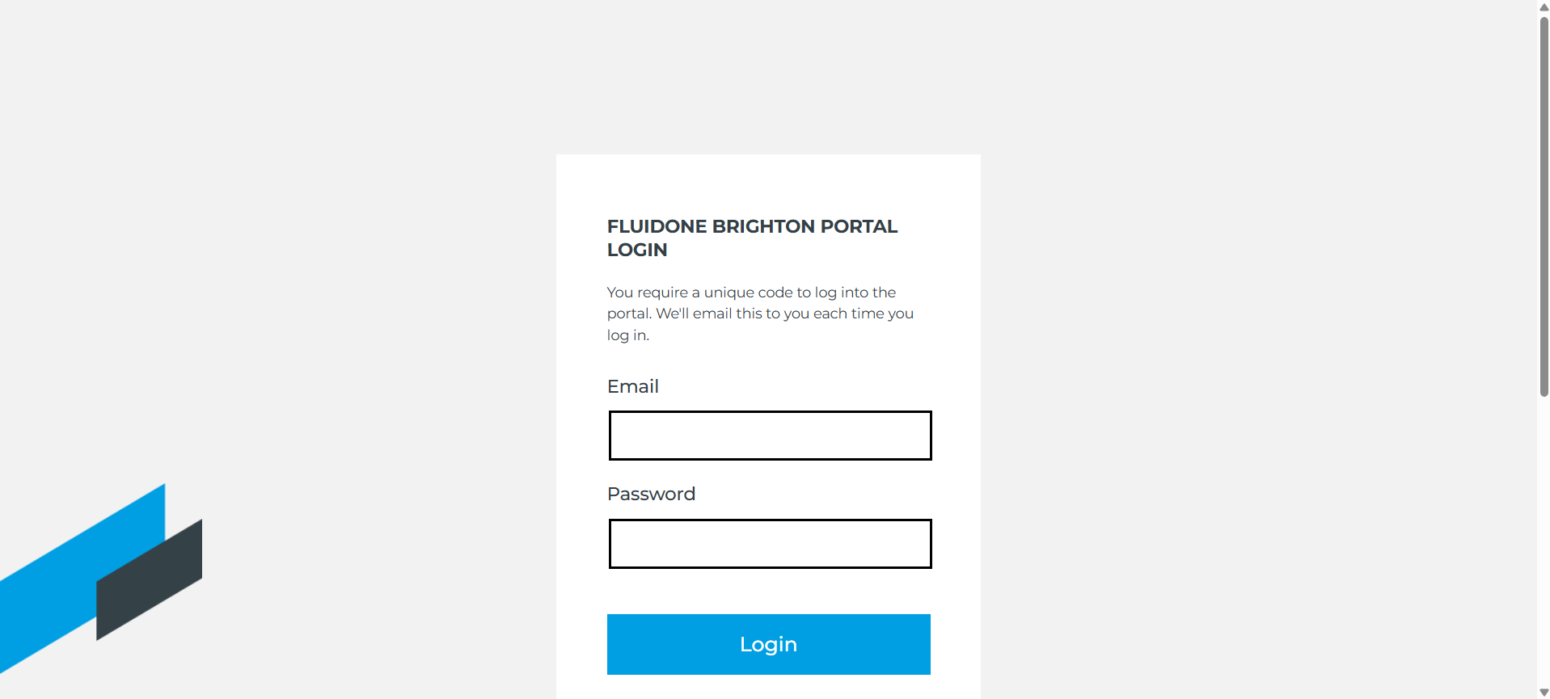The height and width of the screenshot is (699, 1550).
Task: Click the Email field label
Action: pyautogui.click(x=633, y=386)
